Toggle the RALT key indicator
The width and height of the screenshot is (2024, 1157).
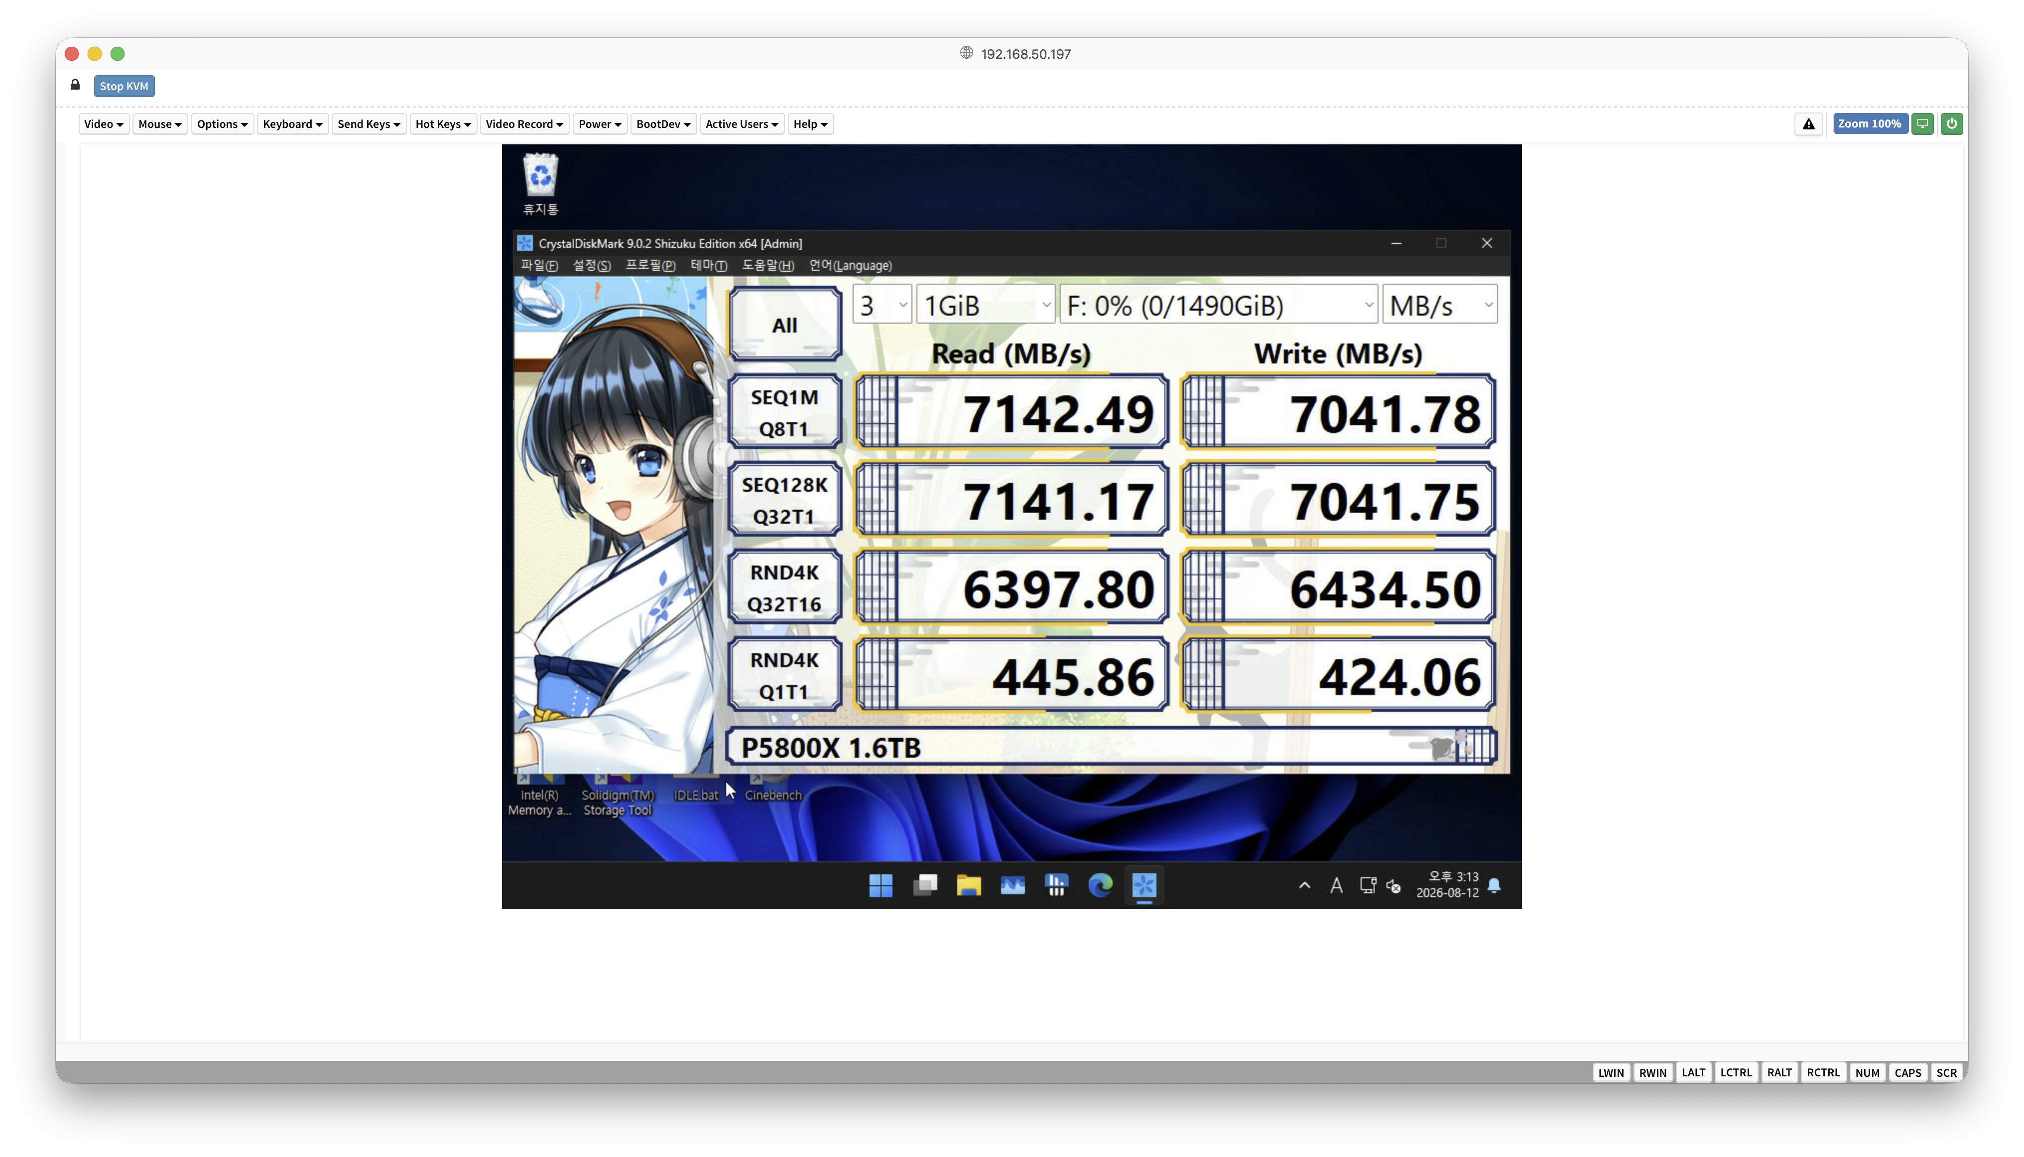[1779, 1073]
